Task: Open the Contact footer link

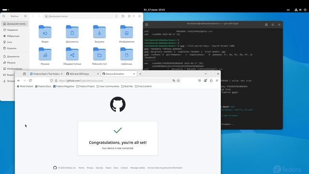Action: pyautogui.click(x=124, y=168)
